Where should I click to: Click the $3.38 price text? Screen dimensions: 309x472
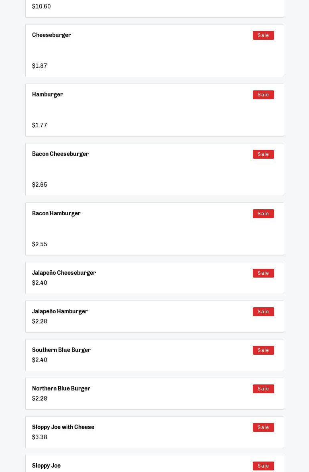40,437
